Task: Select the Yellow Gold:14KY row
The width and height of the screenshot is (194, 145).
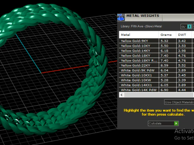Action: coord(156,51)
